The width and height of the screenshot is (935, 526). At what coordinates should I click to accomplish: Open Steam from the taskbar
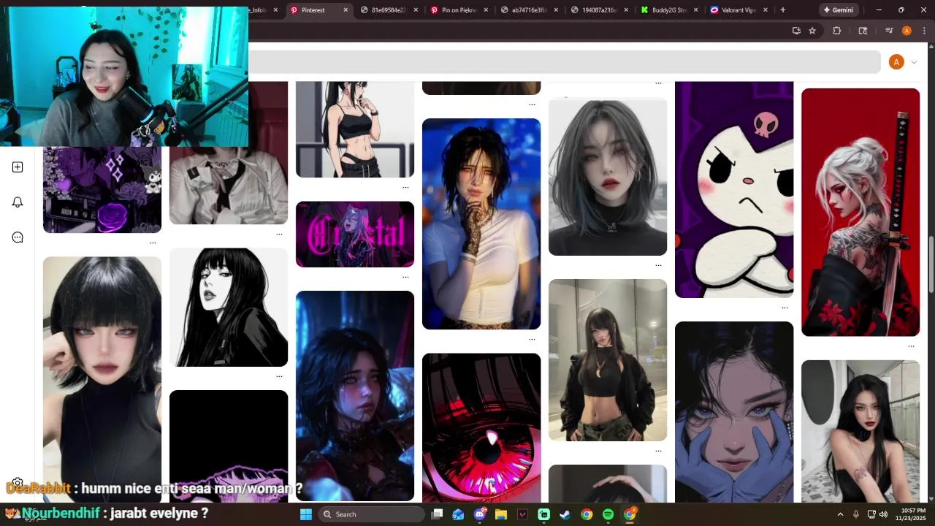tap(565, 514)
